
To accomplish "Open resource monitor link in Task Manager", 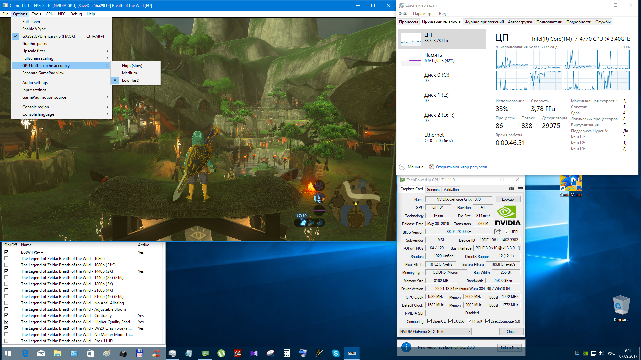I will point(461,167).
